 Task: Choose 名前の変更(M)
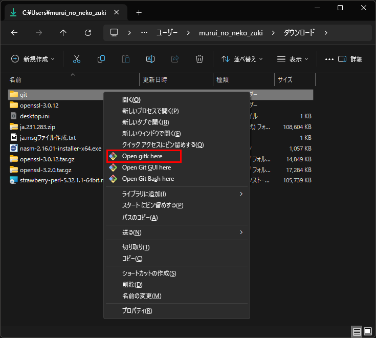pyautogui.click(x=176, y=296)
